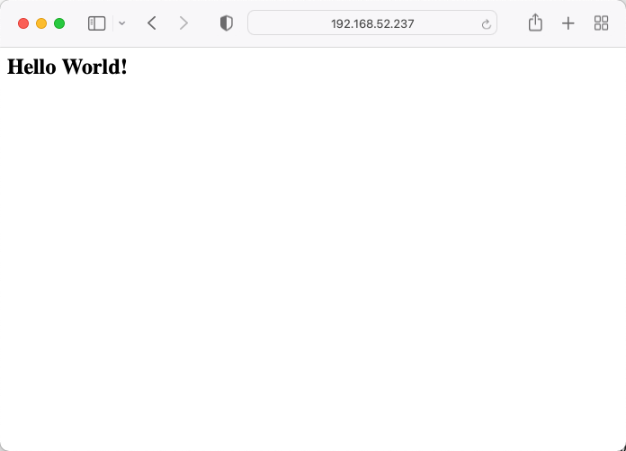Go forward to the next page
The image size is (626, 451).
coord(183,23)
